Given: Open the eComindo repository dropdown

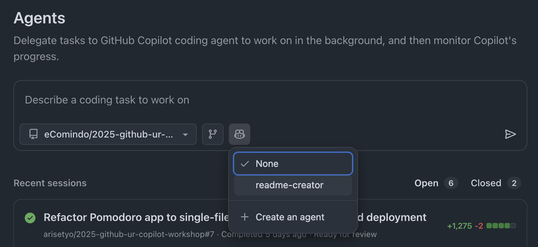Looking at the screenshot, I should (108, 134).
